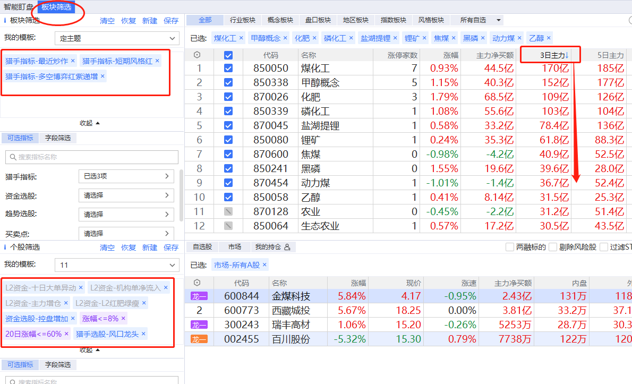Enable the 两融标的 checkbox
This screenshot has width=632, height=384.
(510, 247)
